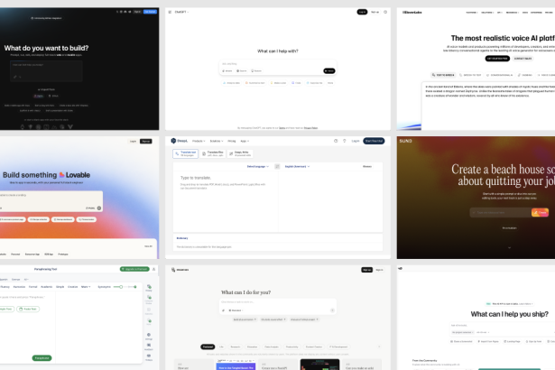Click DeepL Glossary button

[x=367, y=166]
